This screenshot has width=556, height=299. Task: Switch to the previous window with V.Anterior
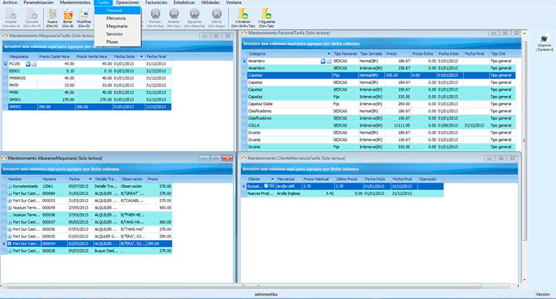243,18
